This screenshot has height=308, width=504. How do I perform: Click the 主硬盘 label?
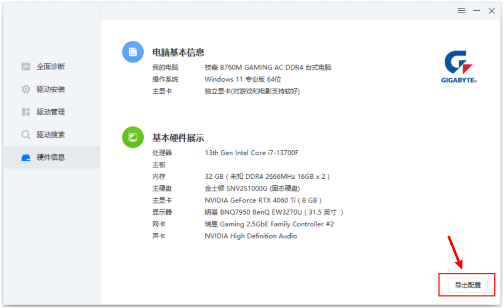point(162,189)
